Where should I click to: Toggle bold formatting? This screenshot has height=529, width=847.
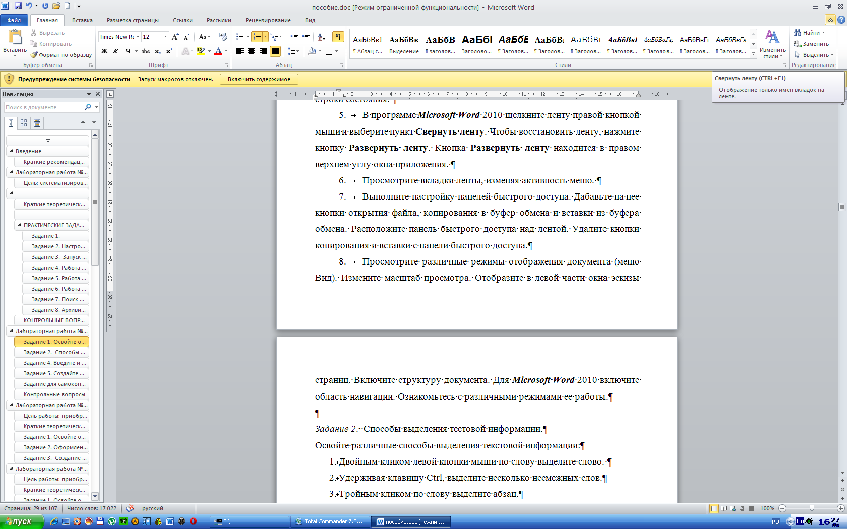pyautogui.click(x=104, y=51)
